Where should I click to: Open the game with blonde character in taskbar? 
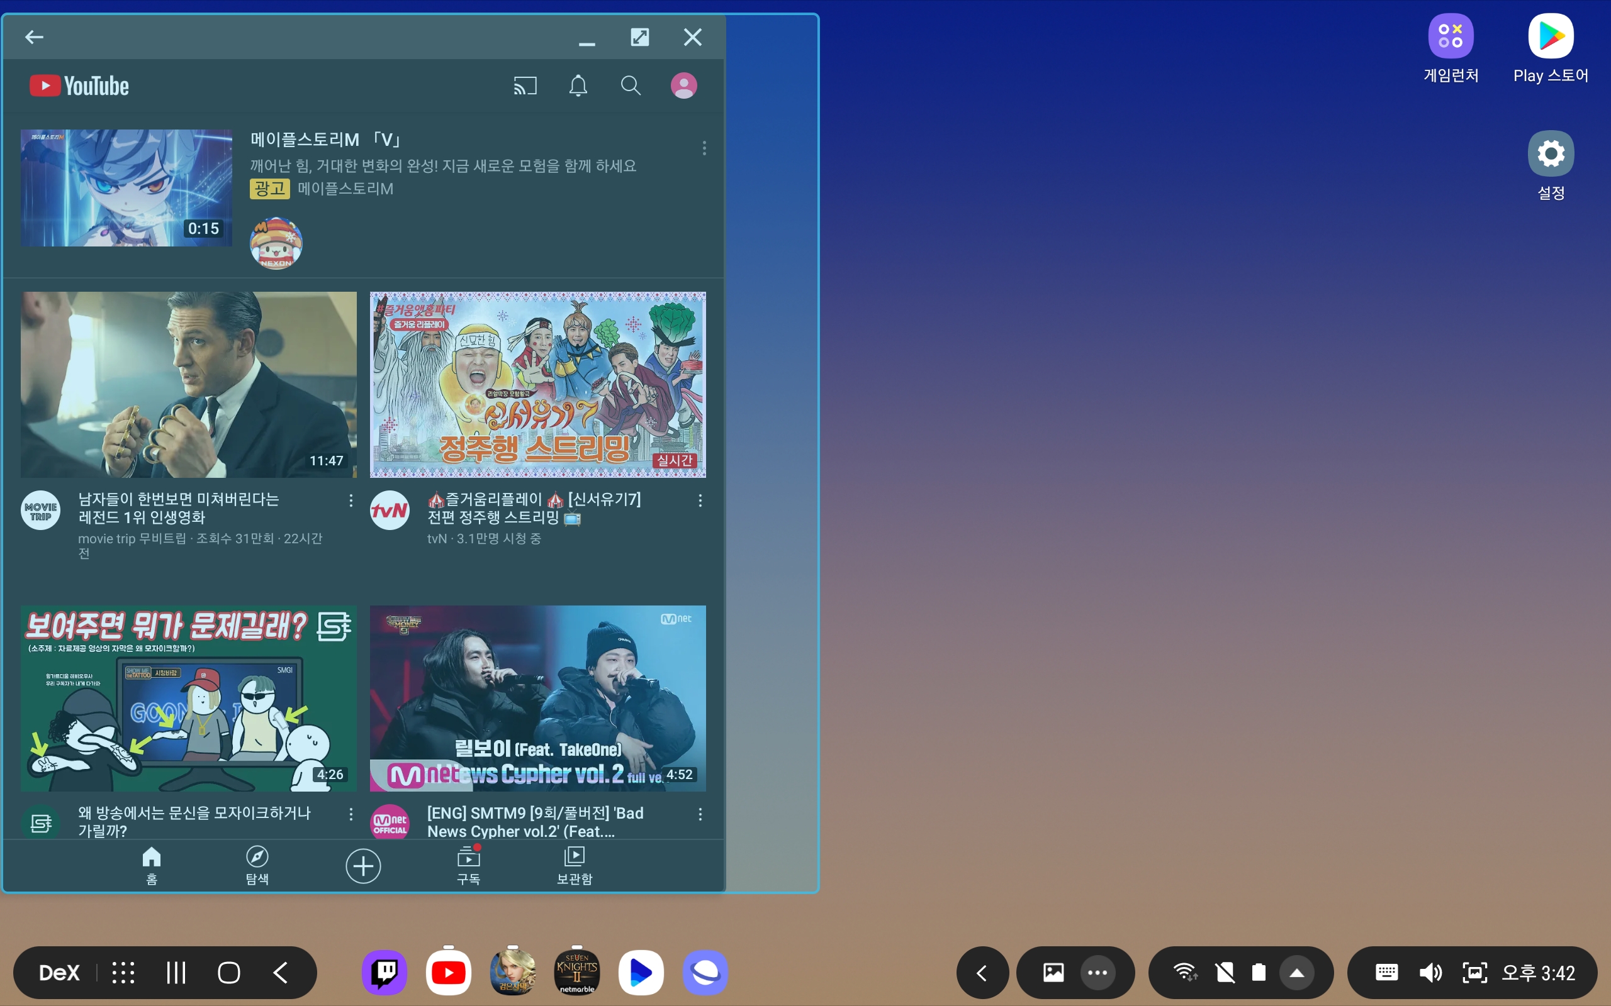513,972
